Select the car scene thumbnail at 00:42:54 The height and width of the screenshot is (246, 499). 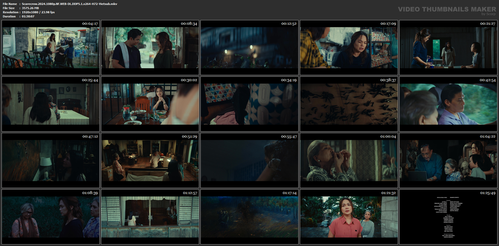point(448,104)
